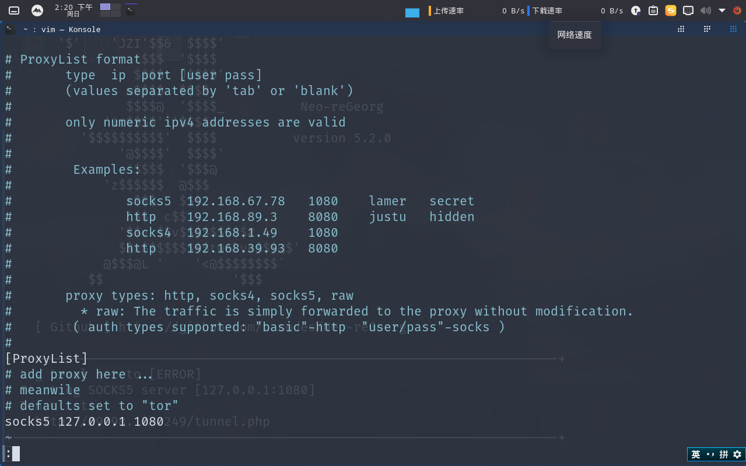
Task: Click the username "justu"
Action: click(387, 217)
